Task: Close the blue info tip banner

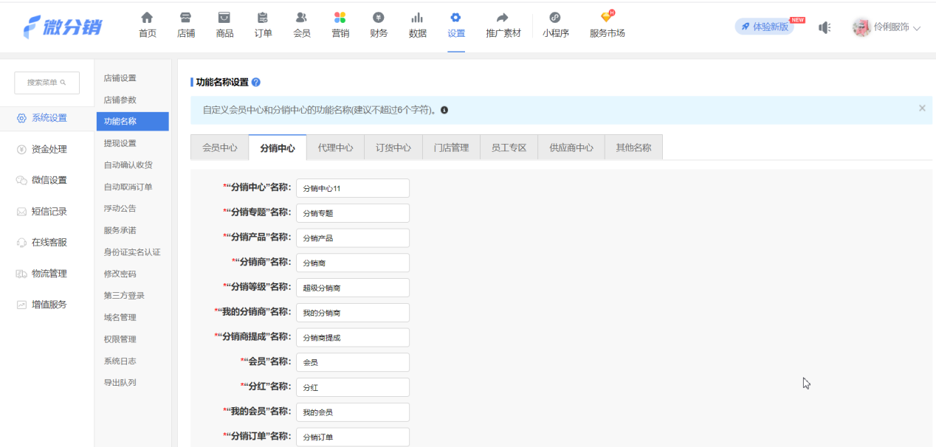Action: coord(921,108)
